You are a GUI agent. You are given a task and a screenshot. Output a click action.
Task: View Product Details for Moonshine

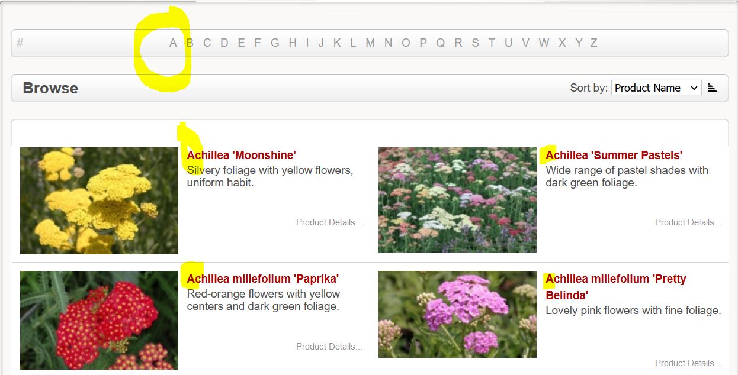[x=329, y=222]
